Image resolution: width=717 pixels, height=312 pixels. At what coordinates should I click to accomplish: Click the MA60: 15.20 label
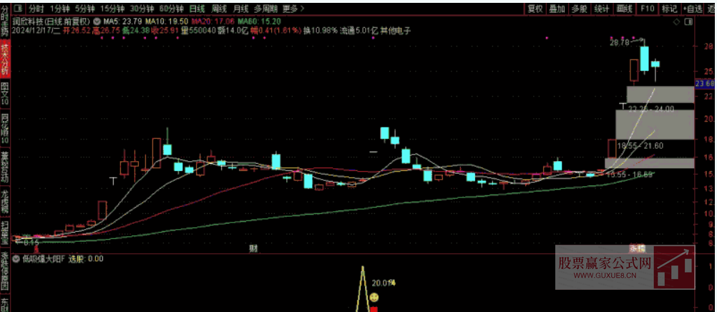259,21
